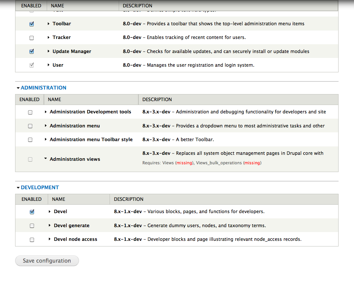Collapse the ADMINISTRATION section triangle

pyautogui.click(x=18, y=88)
